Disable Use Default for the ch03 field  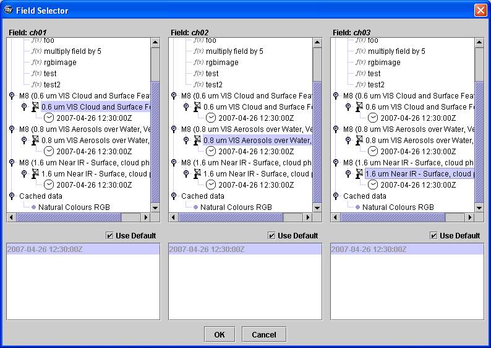(433, 236)
